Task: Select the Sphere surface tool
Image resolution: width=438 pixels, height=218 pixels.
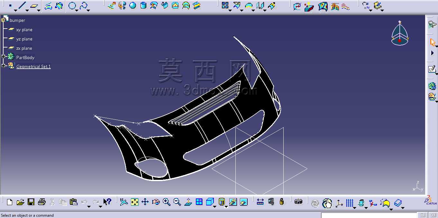Action: tap(132, 5)
